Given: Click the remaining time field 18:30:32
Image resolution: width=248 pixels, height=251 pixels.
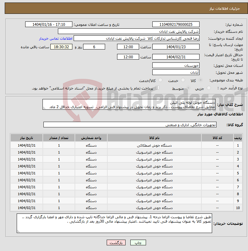Looking at the screenshot, I should click(x=61, y=47).
